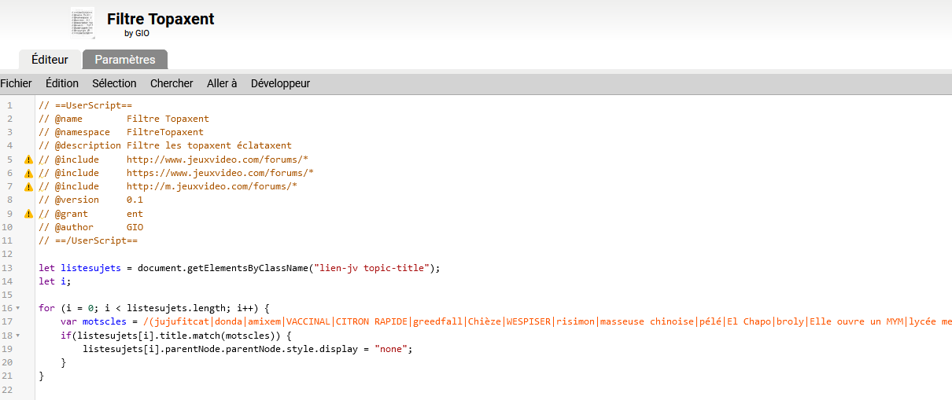Click the warning icon beside the @grant line
Image resolution: width=952 pixels, height=400 pixels.
tap(29, 214)
